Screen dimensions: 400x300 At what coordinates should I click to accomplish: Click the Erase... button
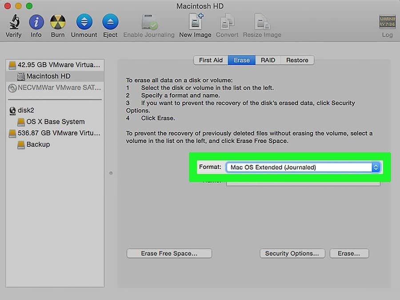tap(349, 253)
